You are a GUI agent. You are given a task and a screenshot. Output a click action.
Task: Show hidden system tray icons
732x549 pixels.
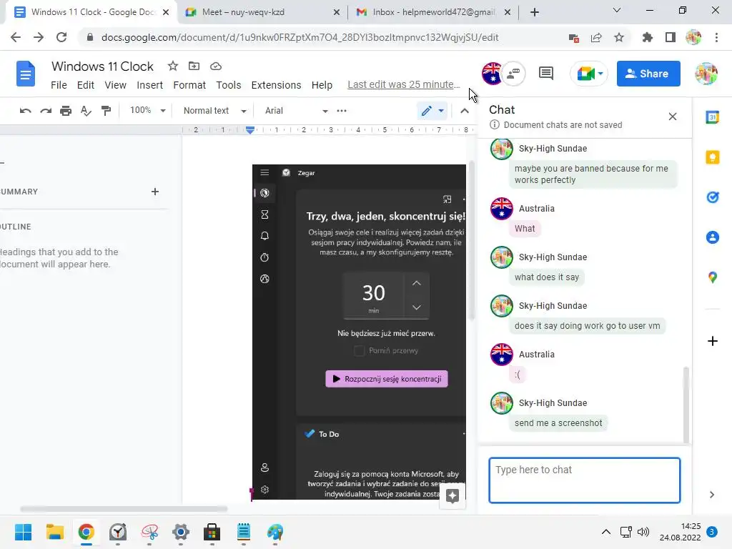606,532
